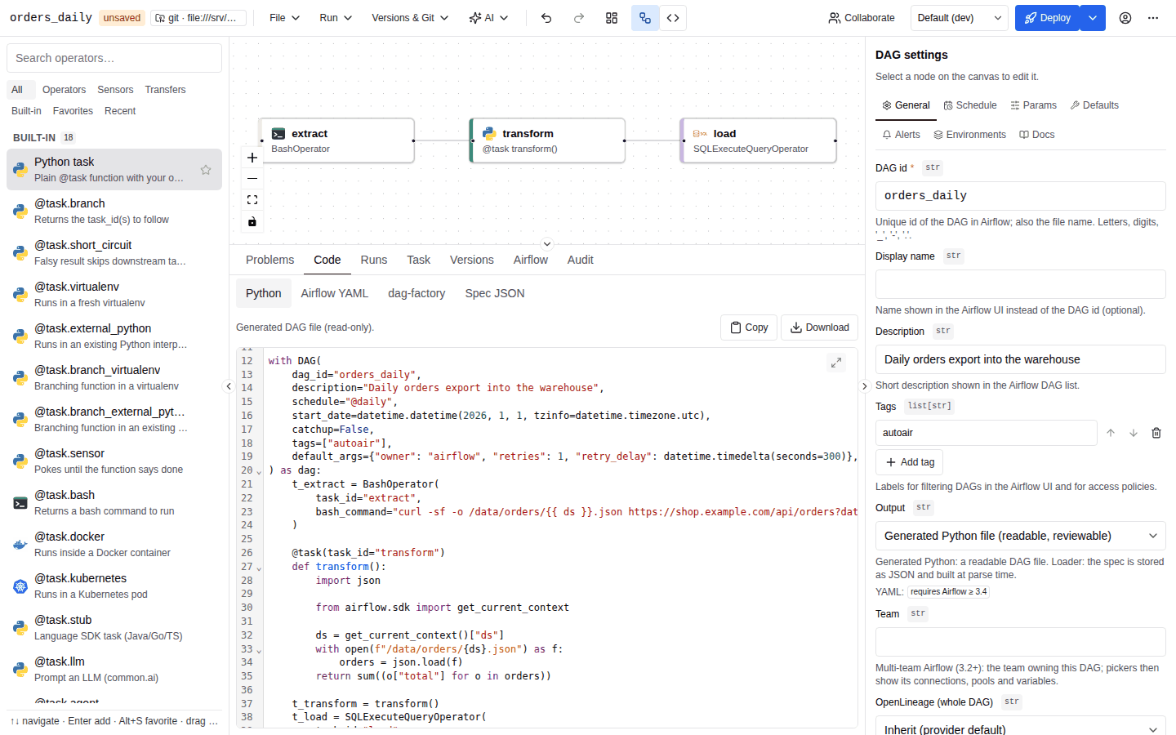The image size is (1176, 735).
Task: Collapse the right DAG settings panel
Action: coord(865,386)
